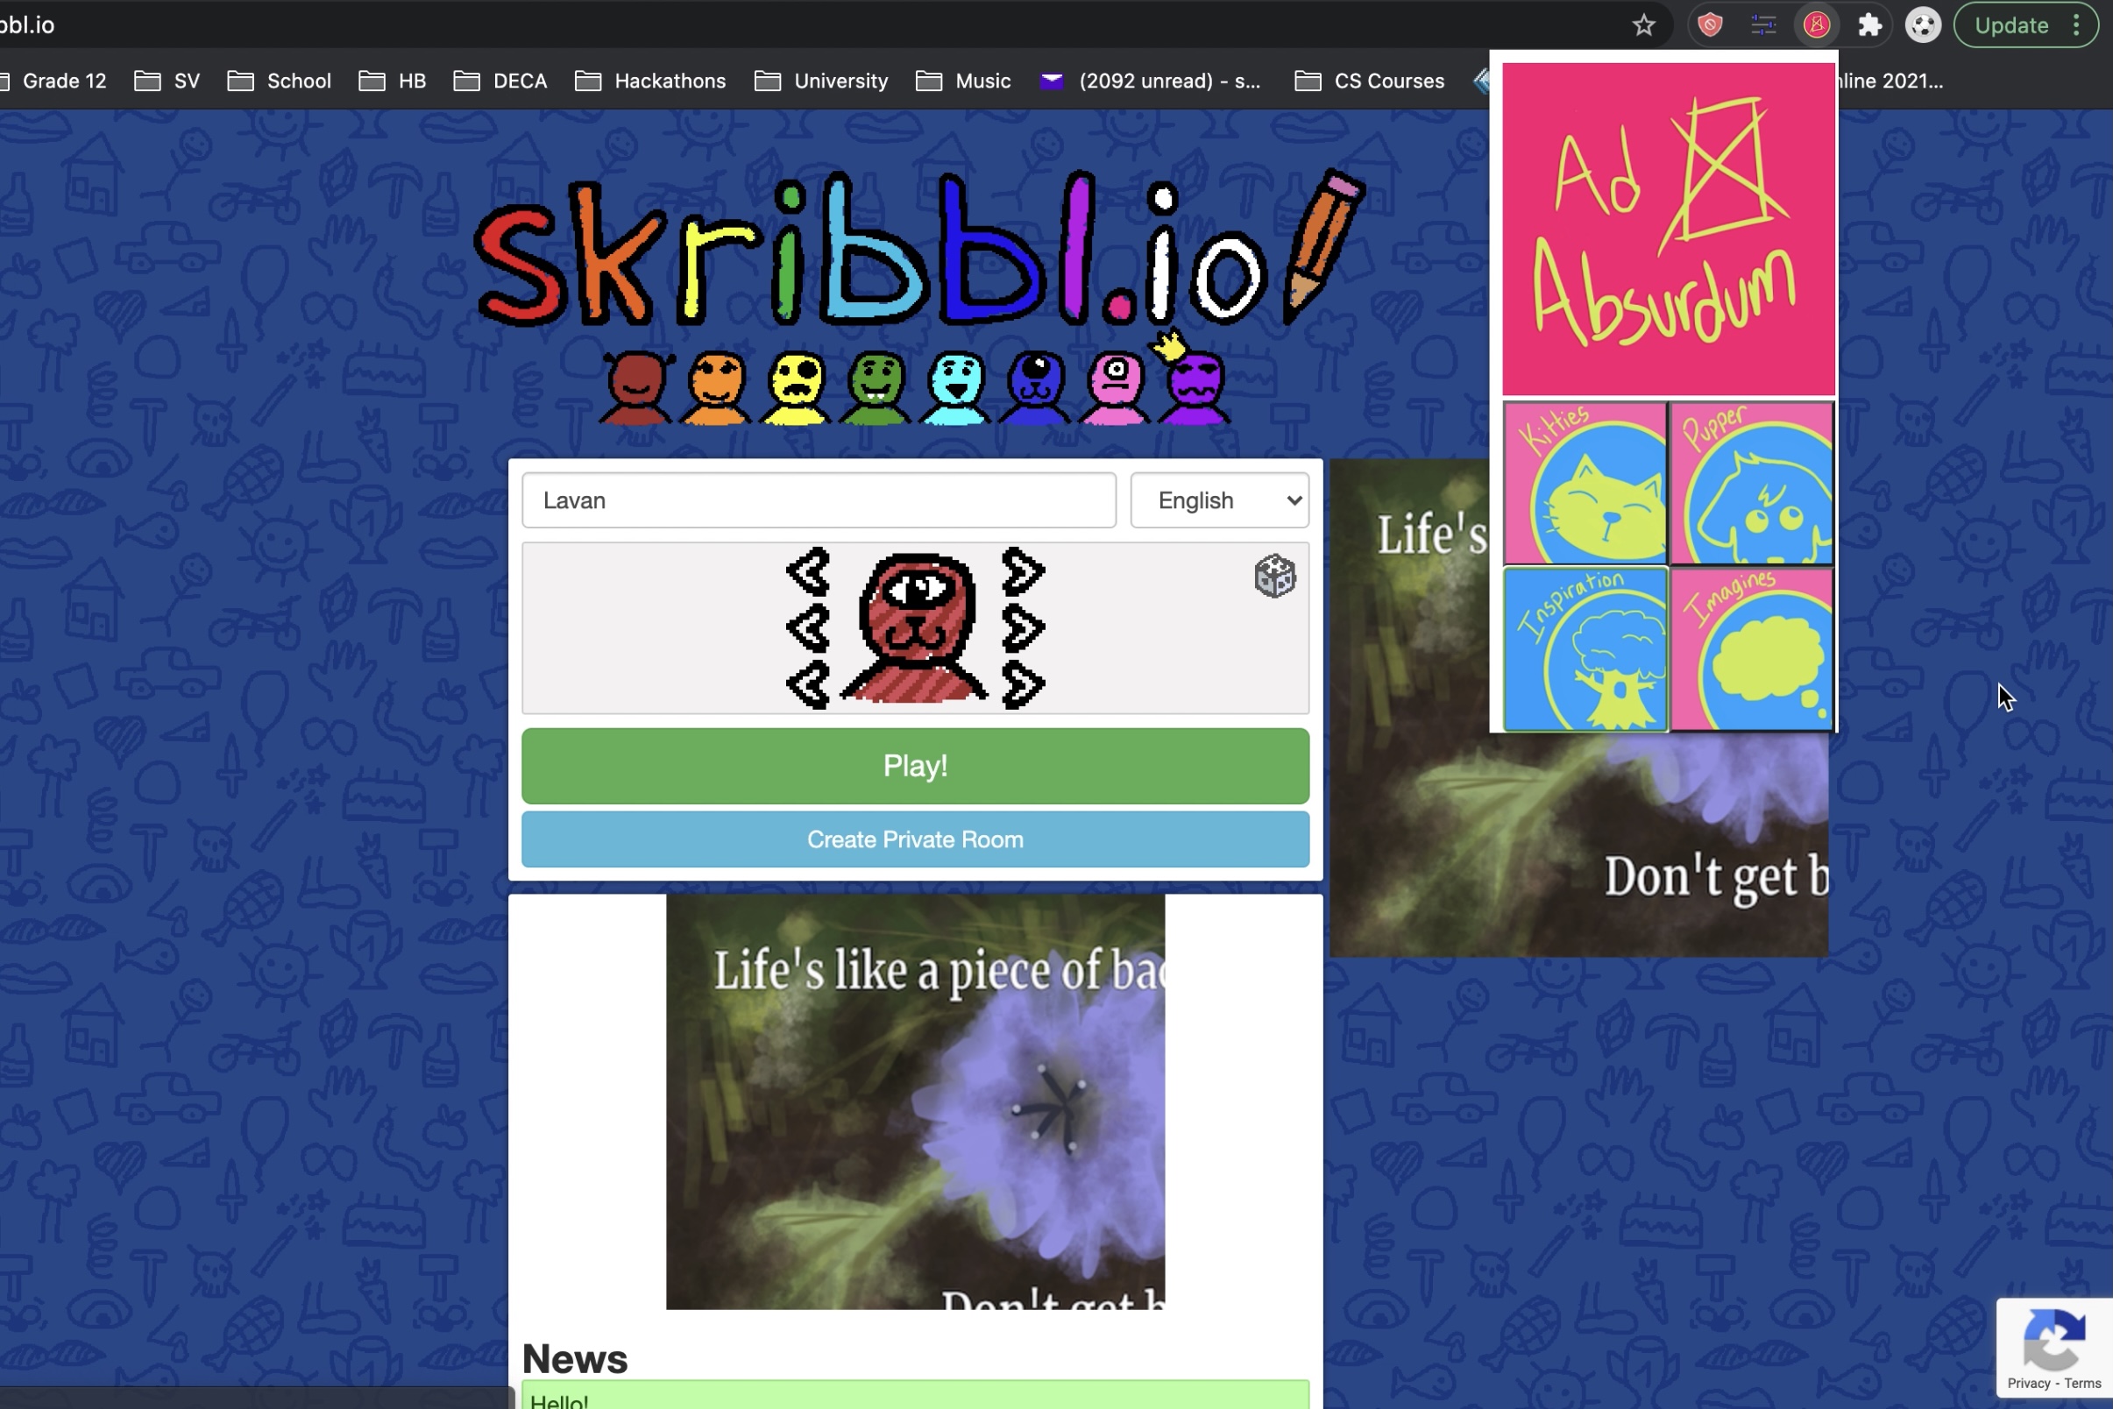The width and height of the screenshot is (2113, 1409).
Task: Click middle-left arrow to change avatar mouth
Action: (x=808, y=628)
